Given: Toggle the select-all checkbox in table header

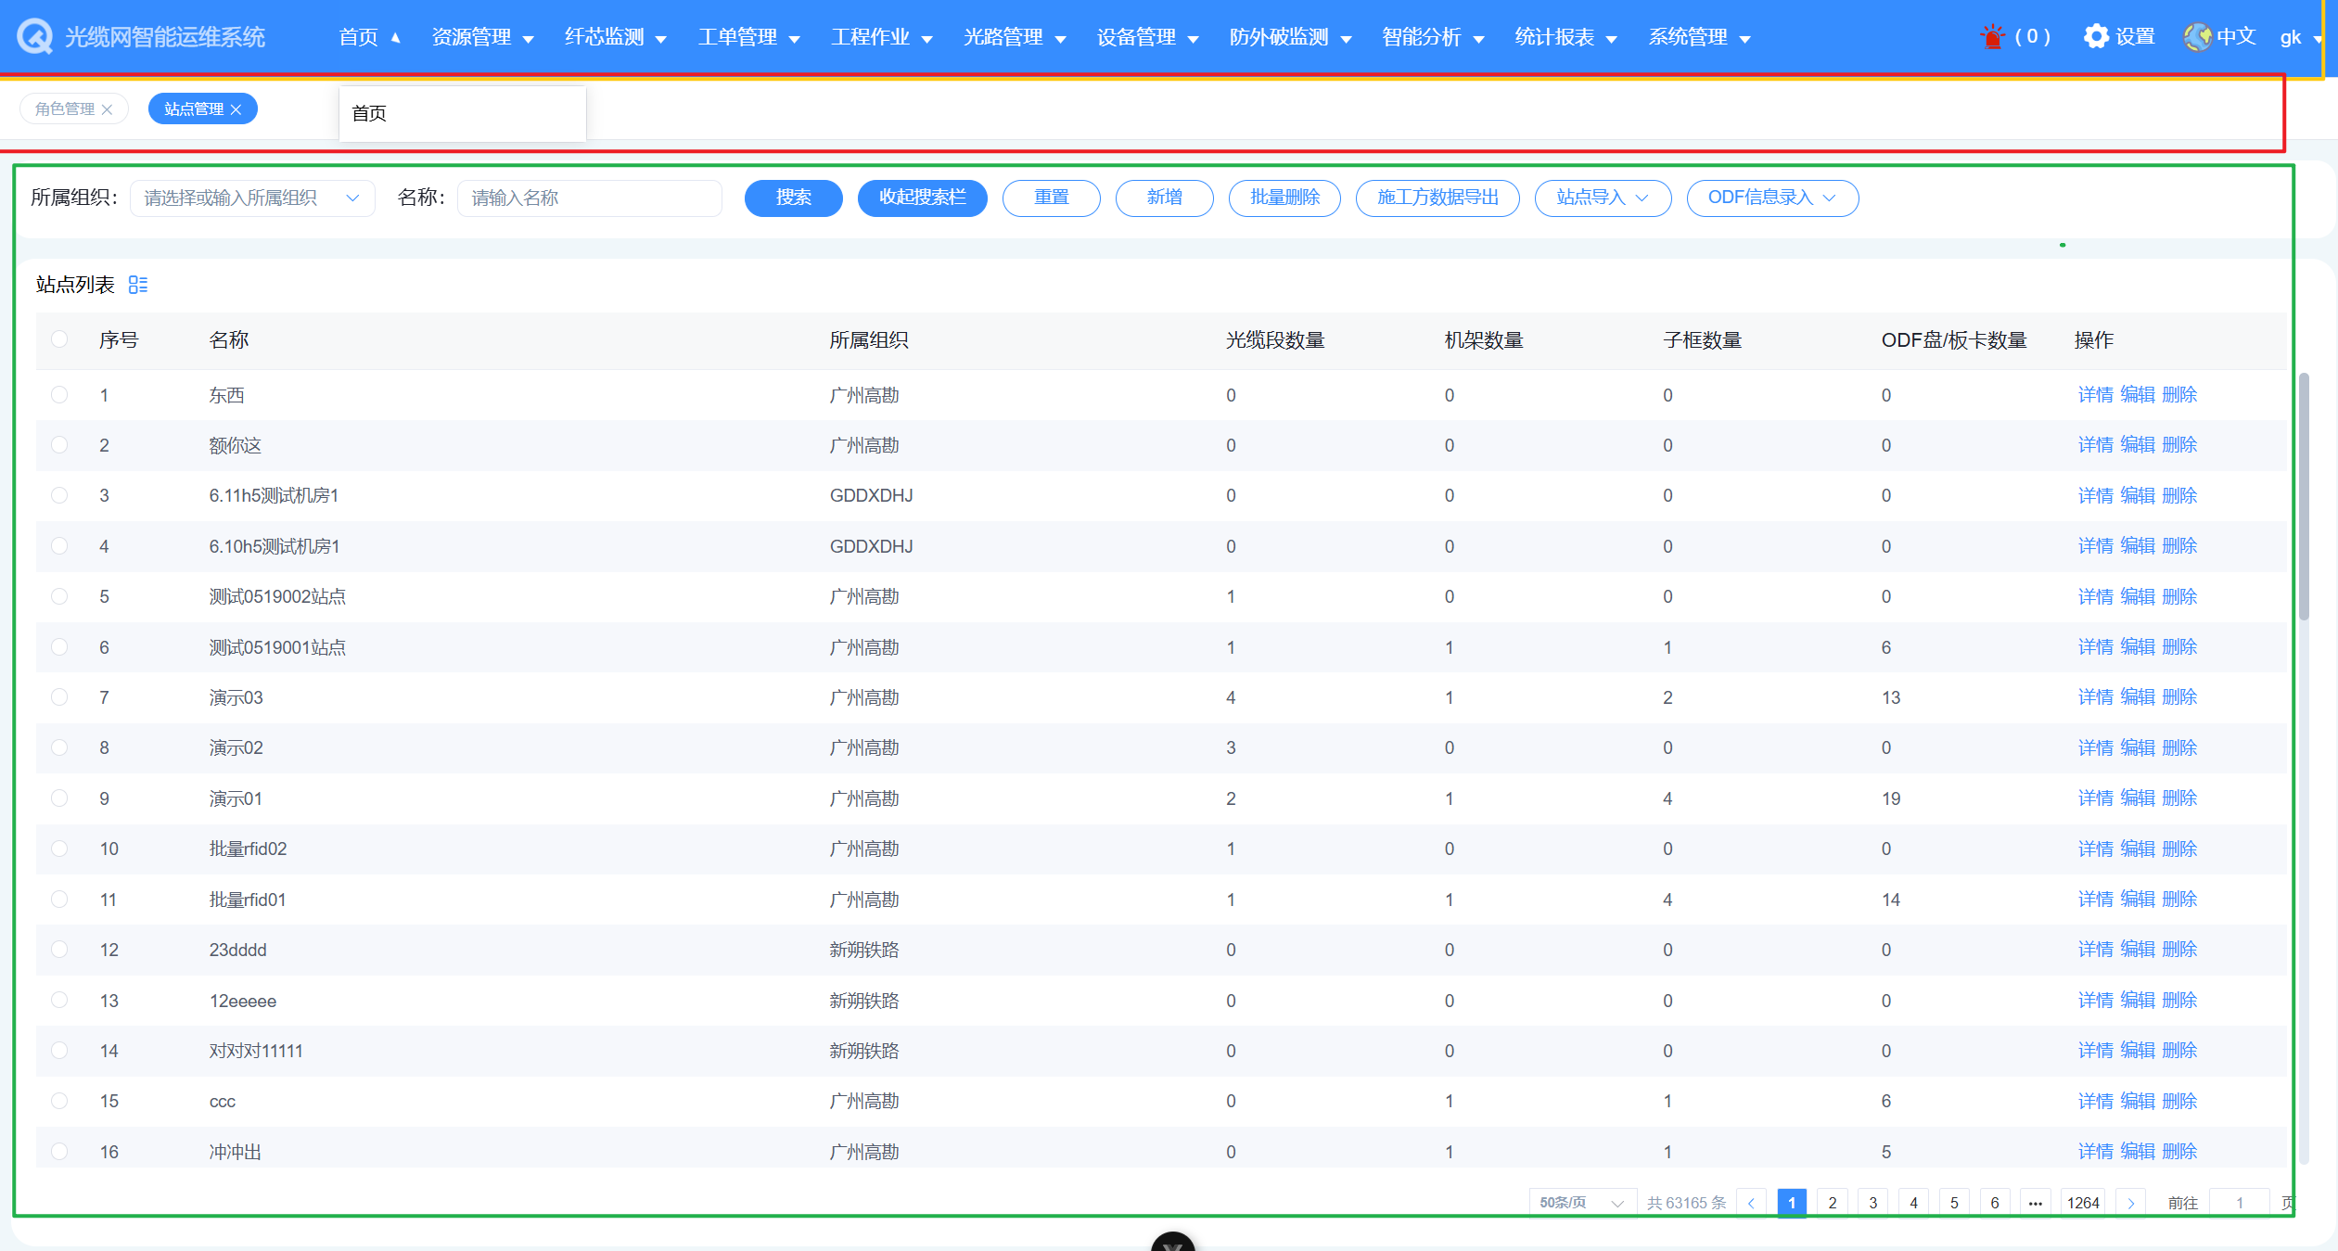Looking at the screenshot, I should pyautogui.click(x=59, y=339).
